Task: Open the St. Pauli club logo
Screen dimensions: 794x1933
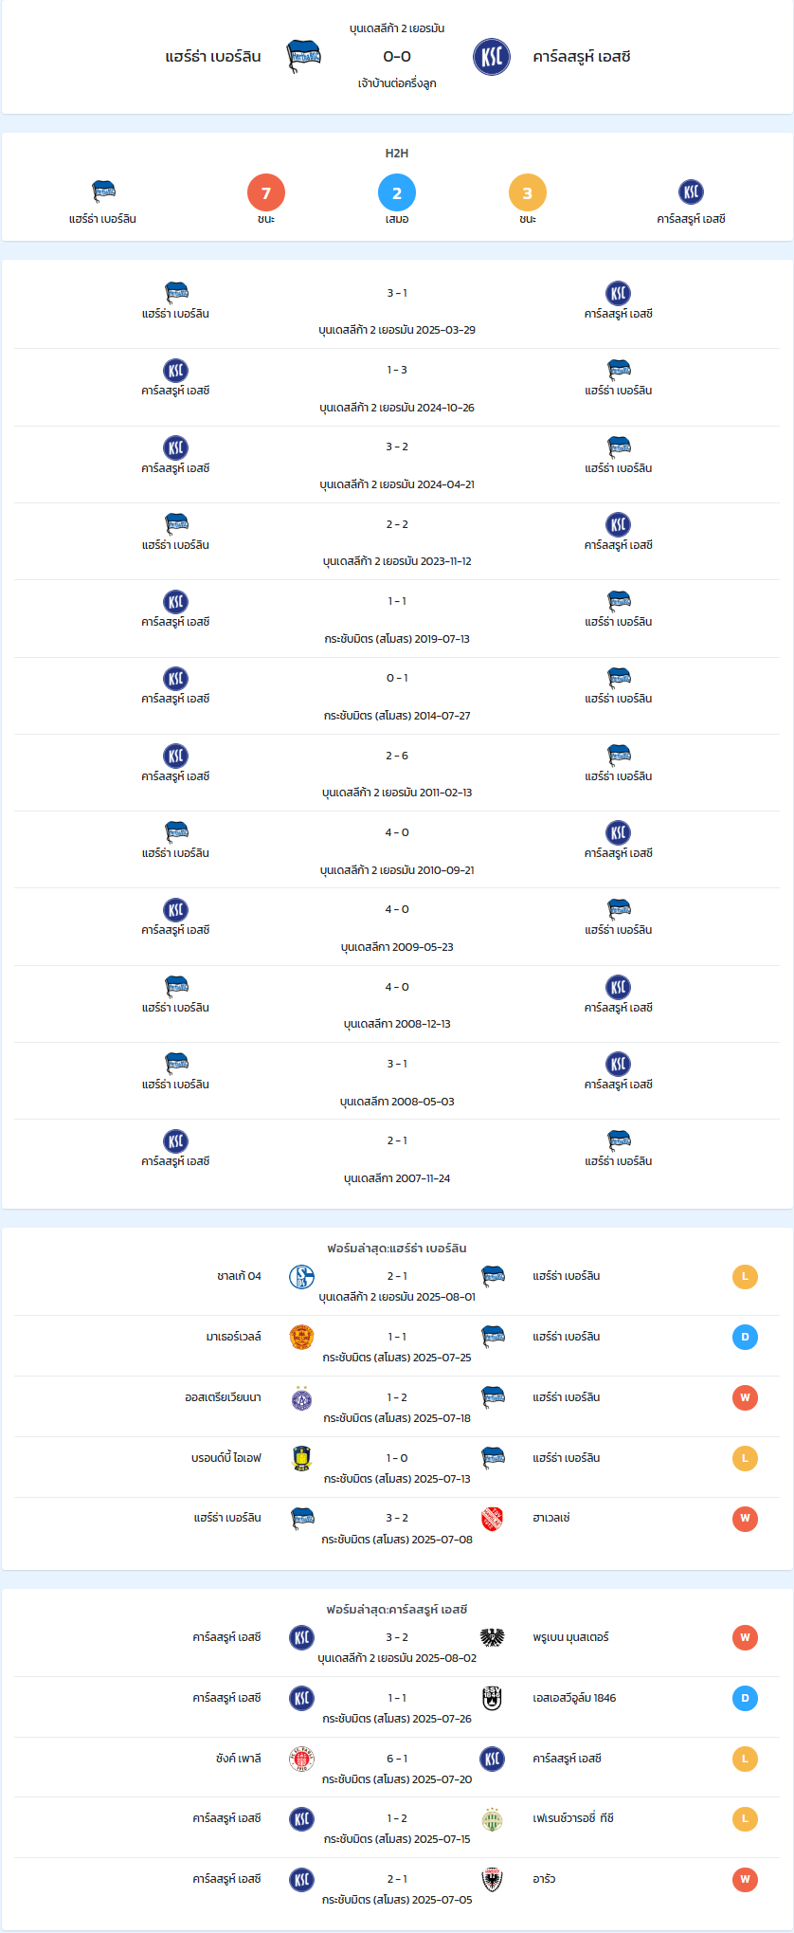Action: pyautogui.click(x=301, y=1760)
